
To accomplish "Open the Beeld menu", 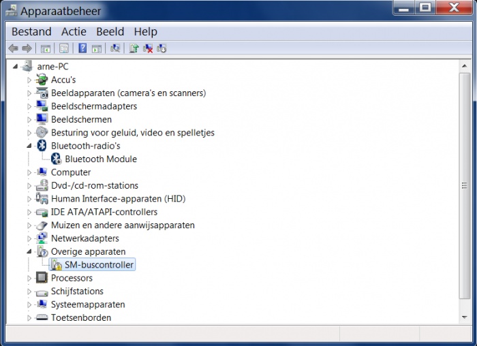I will tap(110, 31).
